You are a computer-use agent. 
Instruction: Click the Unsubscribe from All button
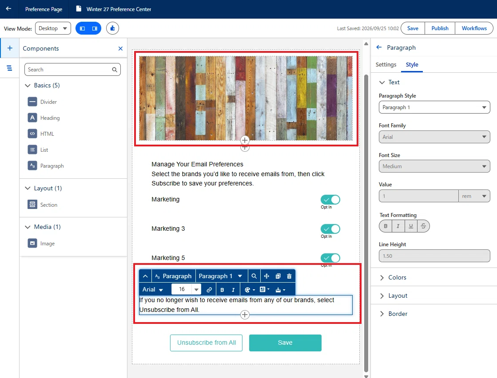tap(207, 343)
